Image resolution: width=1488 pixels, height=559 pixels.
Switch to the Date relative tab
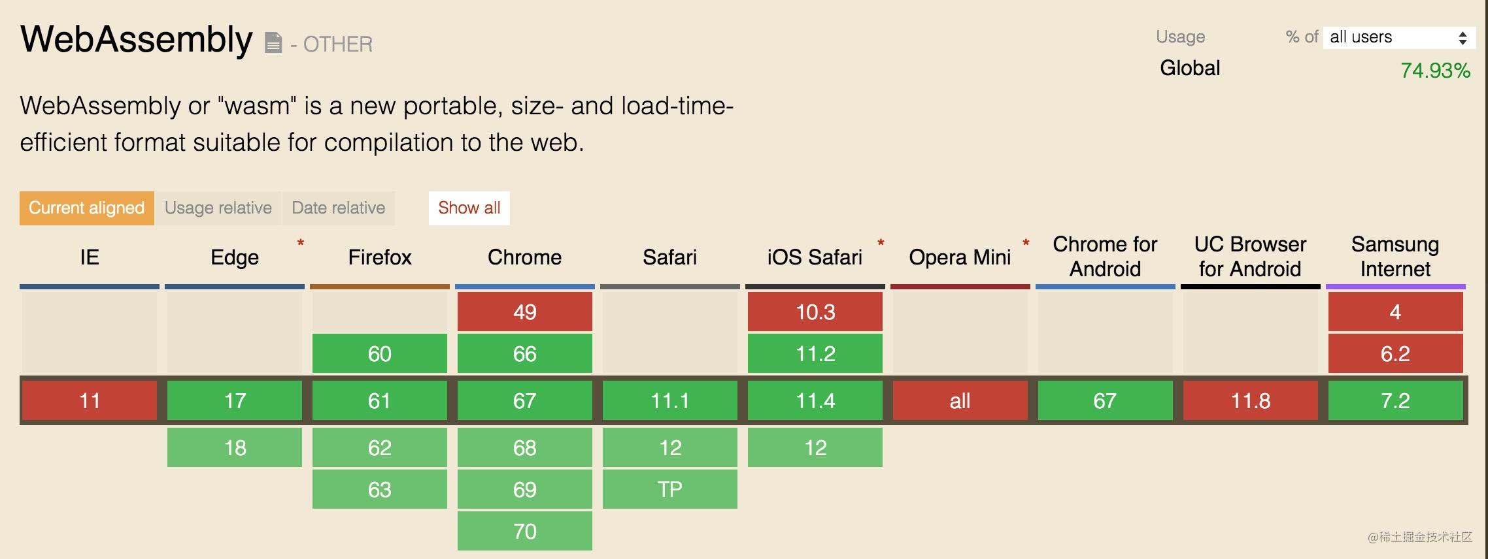339,208
